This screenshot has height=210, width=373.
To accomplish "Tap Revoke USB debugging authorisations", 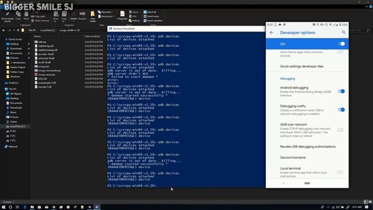I will tap(307, 146).
